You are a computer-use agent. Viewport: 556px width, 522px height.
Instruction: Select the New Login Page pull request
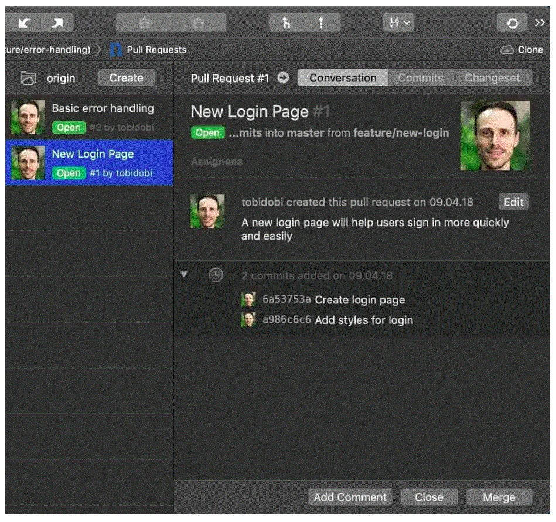pos(90,162)
